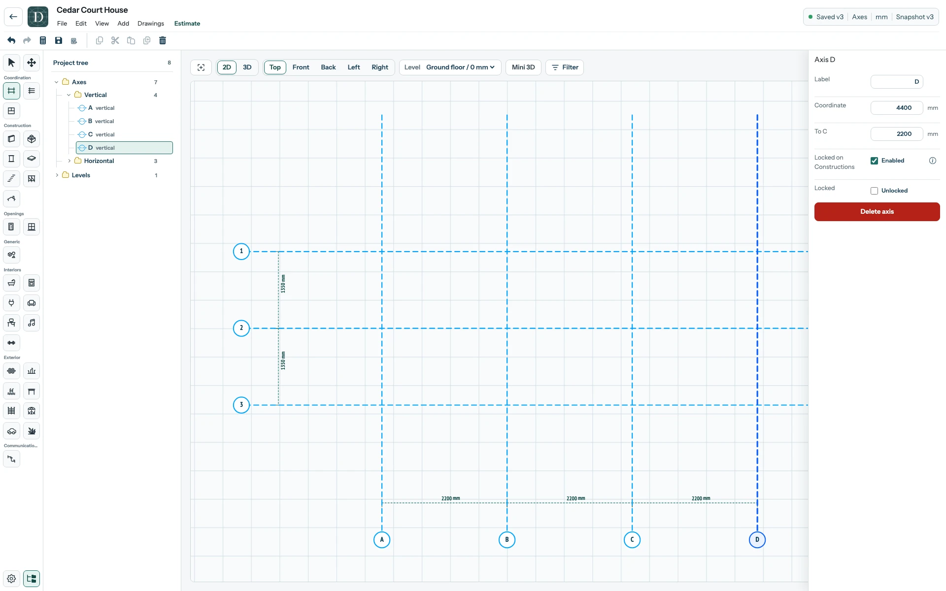Switch to Left view tab
The image size is (946, 591).
pos(354,67)
